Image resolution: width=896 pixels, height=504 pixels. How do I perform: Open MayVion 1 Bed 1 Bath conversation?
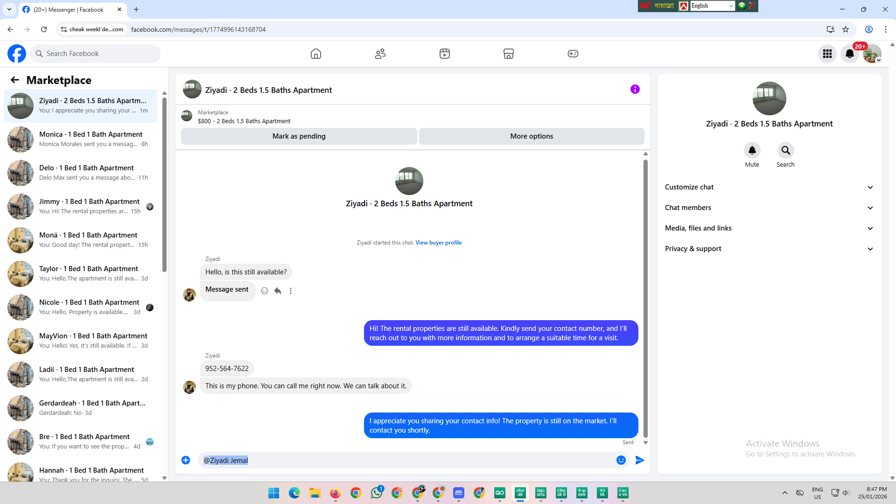pyautogui.click(x=80, y=341)
